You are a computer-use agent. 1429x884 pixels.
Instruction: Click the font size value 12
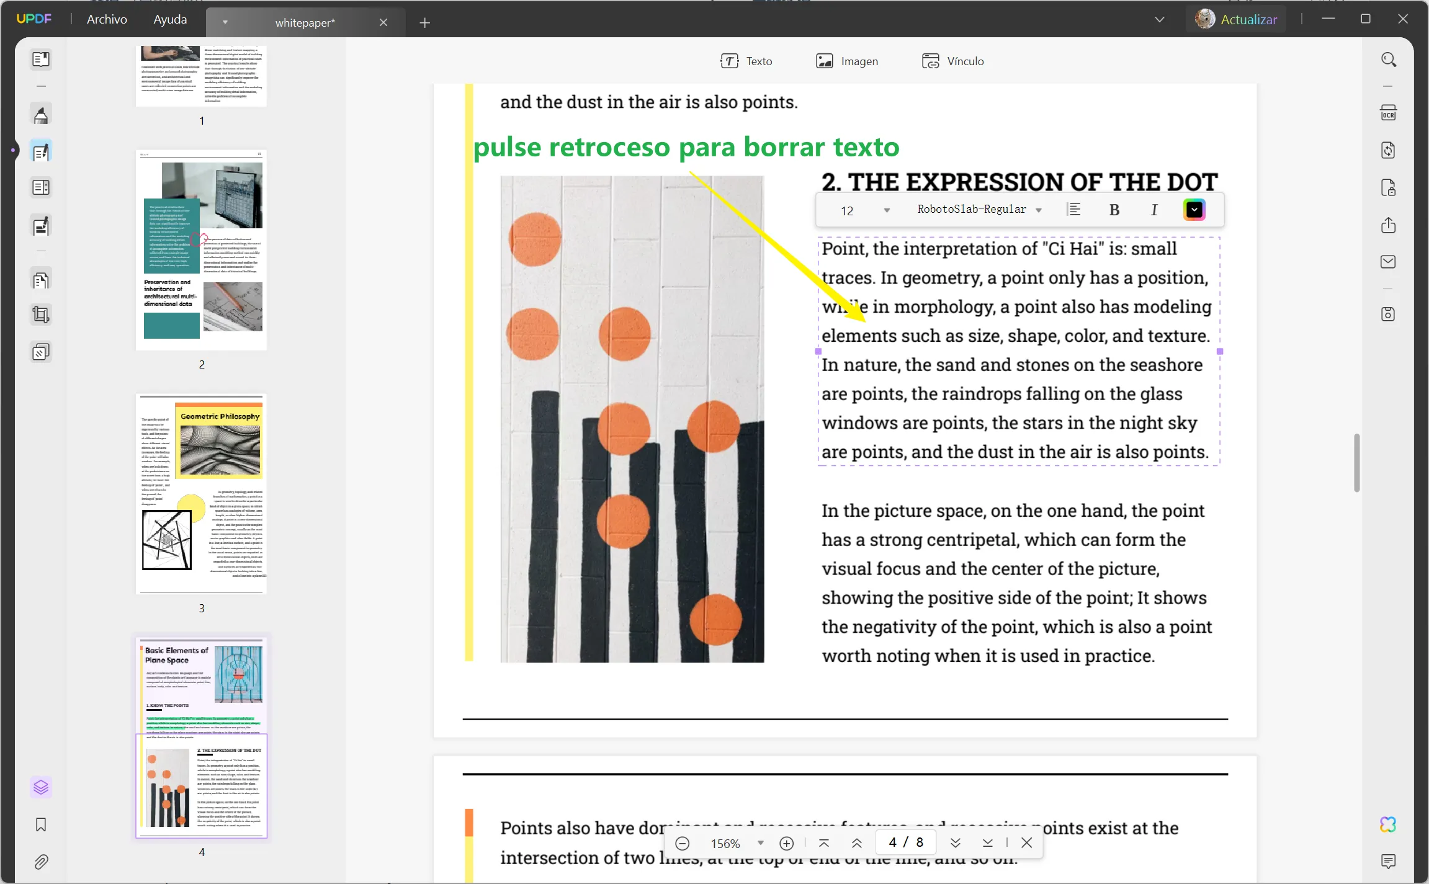click(848, 211)
